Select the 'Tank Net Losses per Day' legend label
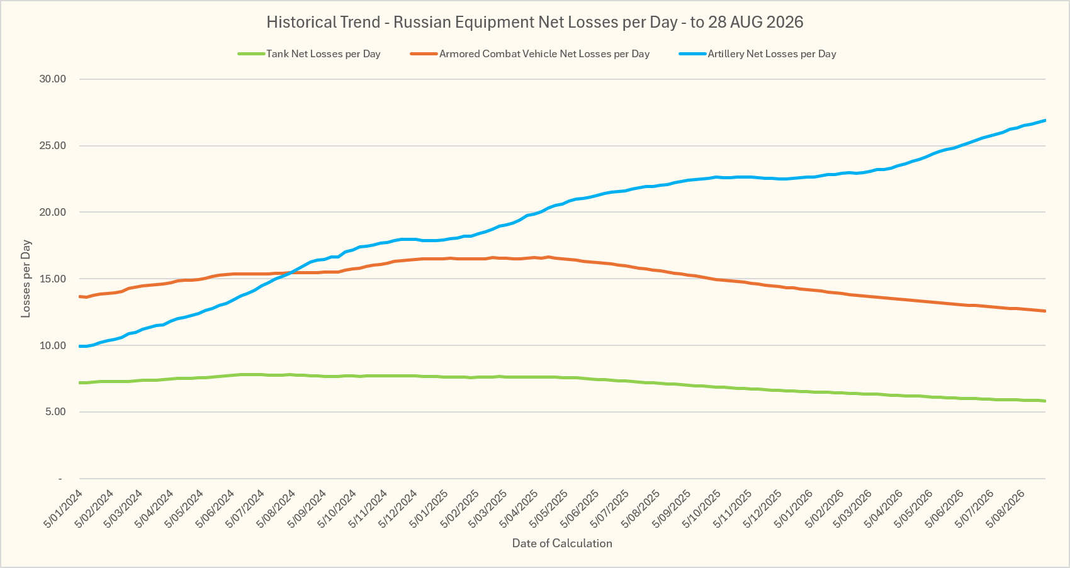Screen dimensions: 1070x568 (x=324, y=54)
